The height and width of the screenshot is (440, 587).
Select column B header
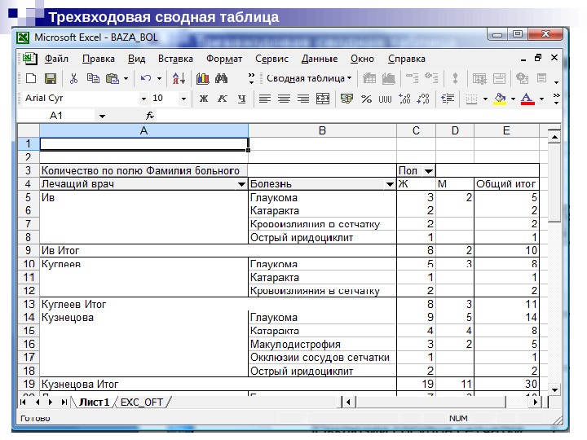tap(322, 130)
